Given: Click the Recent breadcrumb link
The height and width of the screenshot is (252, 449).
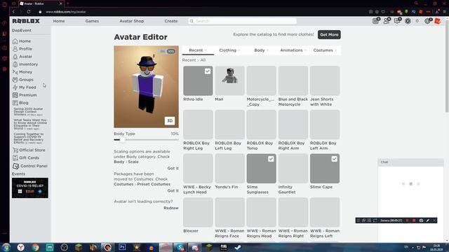Looking at the screenshot, I should click(189, 60).
